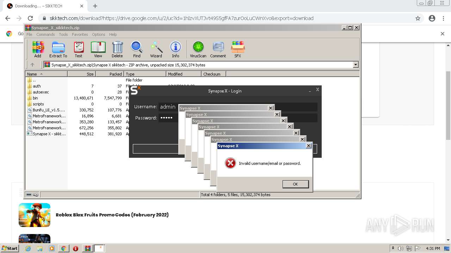This screenshot has height=253, width=451.
Task: Click the Comment toolbar icon
Action: [x=218, y=50]
